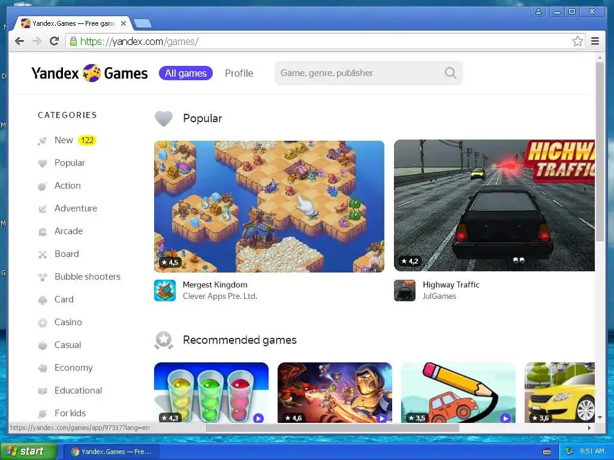Click the Casual category icon
Viewport: 614px width, 460px height.
(43, 345)
